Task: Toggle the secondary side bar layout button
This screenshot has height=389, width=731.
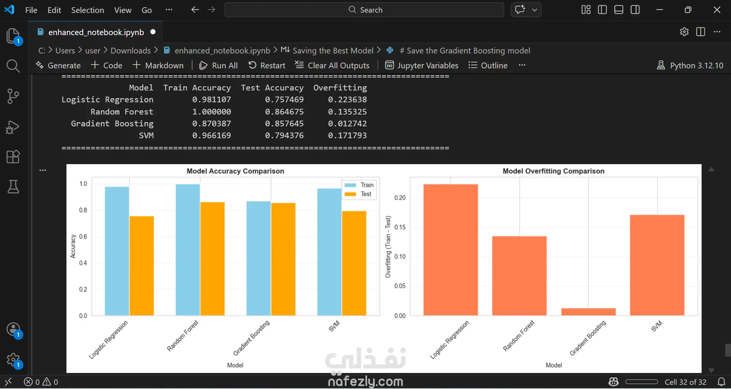Action: (x=635, y=10)
